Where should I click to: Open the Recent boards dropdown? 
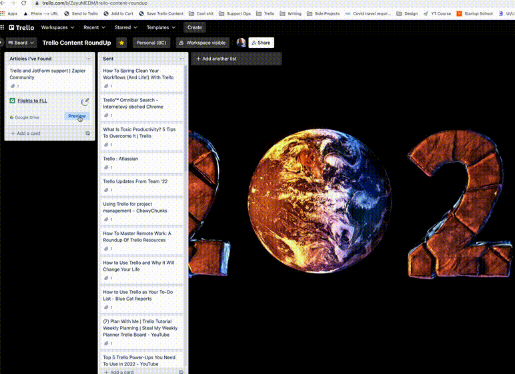click(x=95, y=27)
